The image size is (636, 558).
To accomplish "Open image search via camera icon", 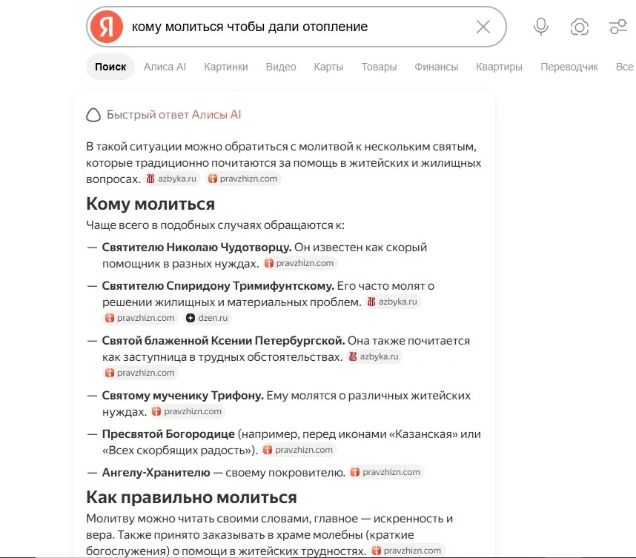I will (579, 27).
